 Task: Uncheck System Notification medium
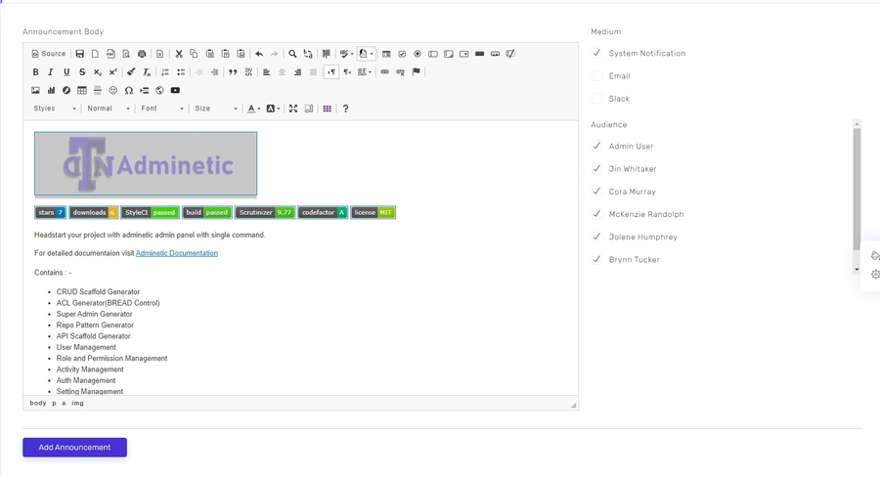[x=596, y=53]
